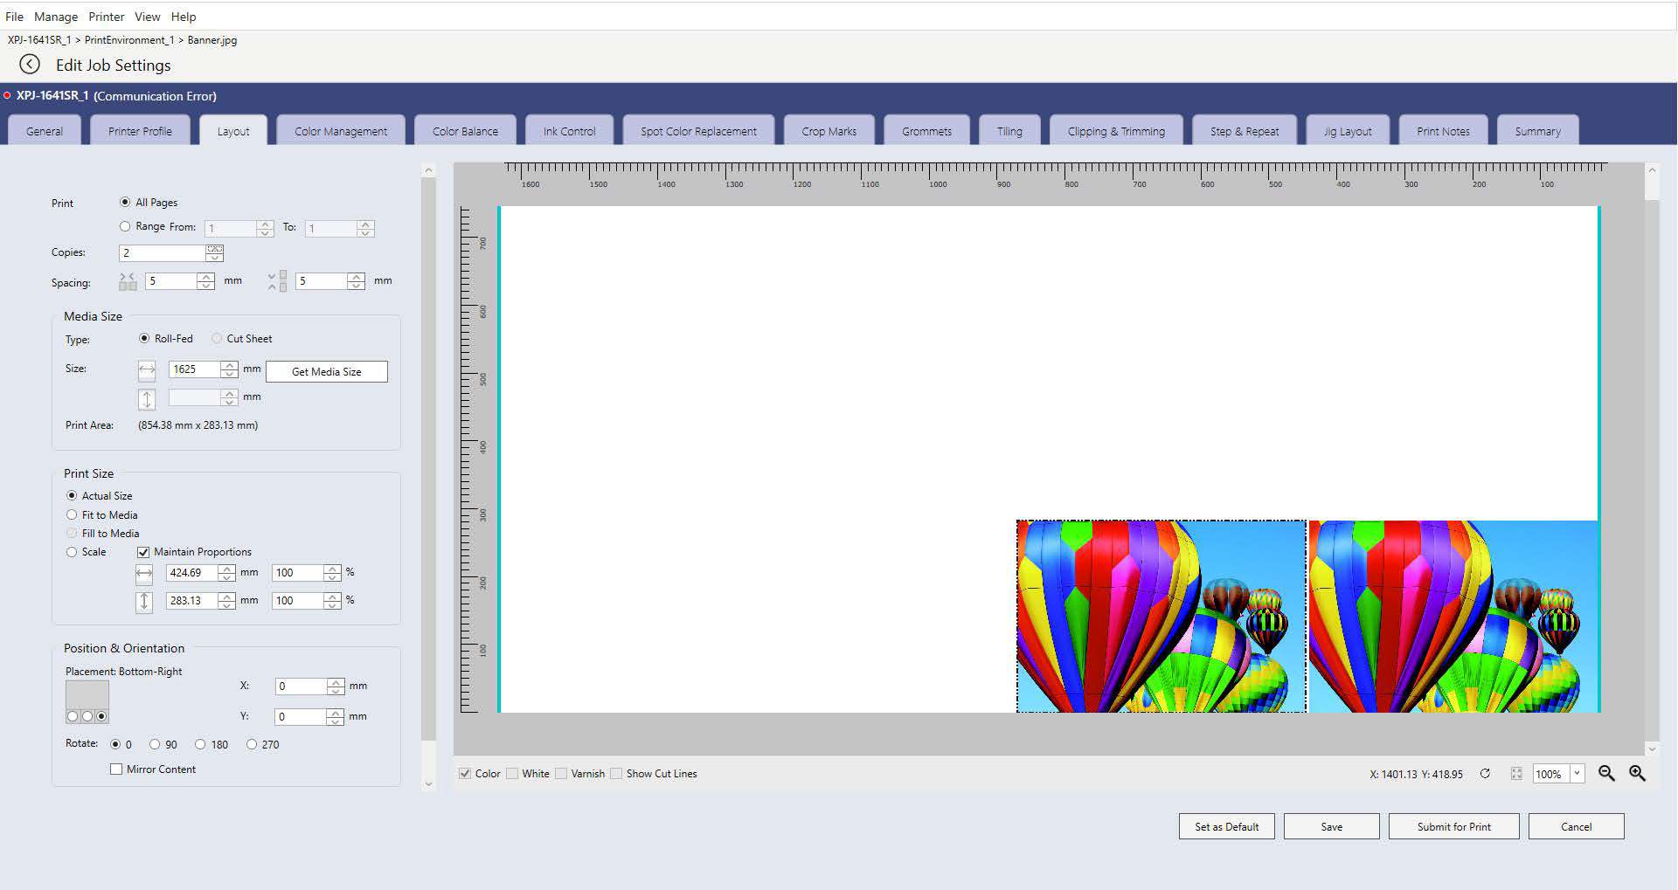
Task: Click the up stepper on the Copies field
Action: click(215, 248)
